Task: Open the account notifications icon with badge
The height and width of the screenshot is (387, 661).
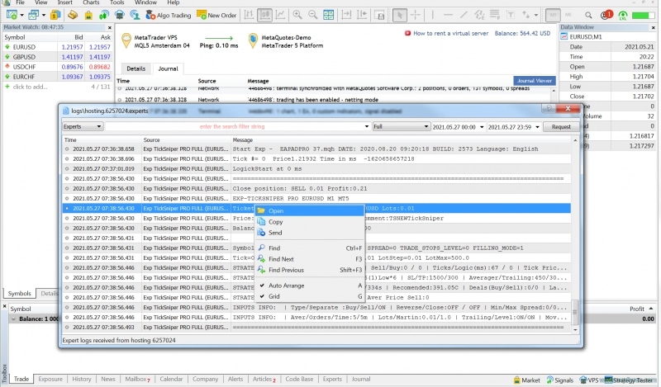Action: click(x=606, y=15)
